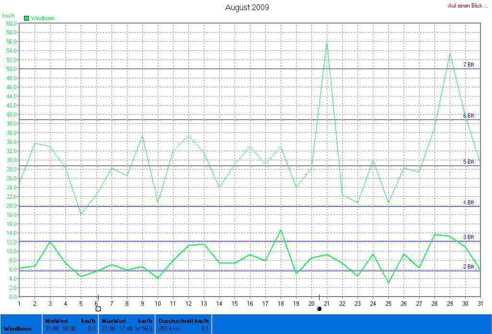Click the minimum value '0.0'
This screenshot has height=334, width=492.
tap(92, 329)
